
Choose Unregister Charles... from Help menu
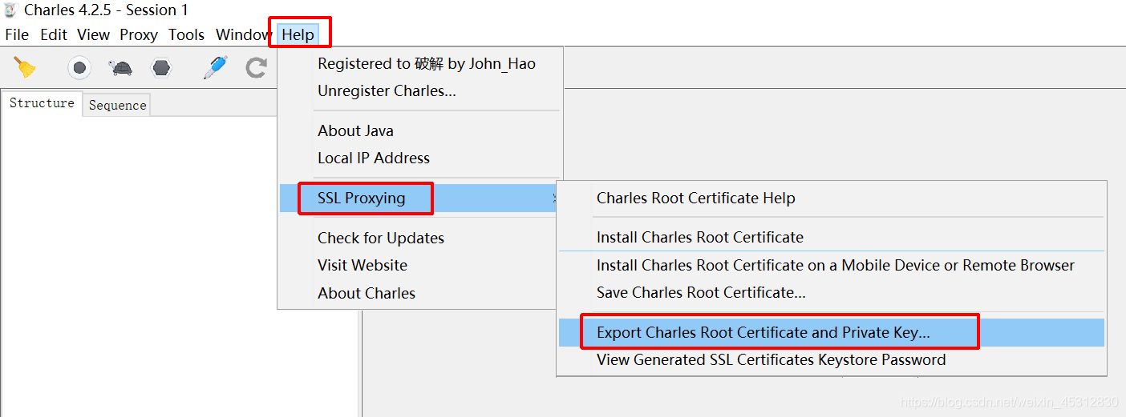pos(421,91)
